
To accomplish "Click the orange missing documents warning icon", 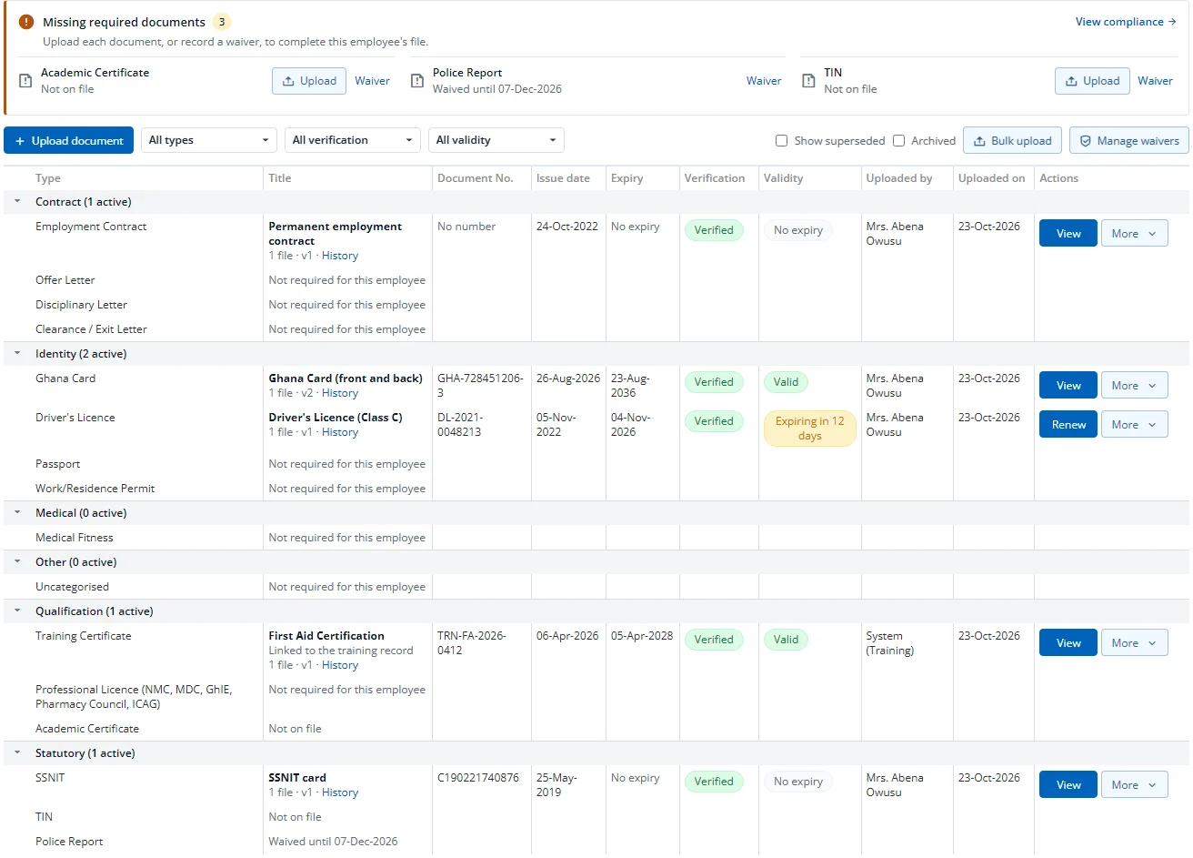I will tap(26, 22).
